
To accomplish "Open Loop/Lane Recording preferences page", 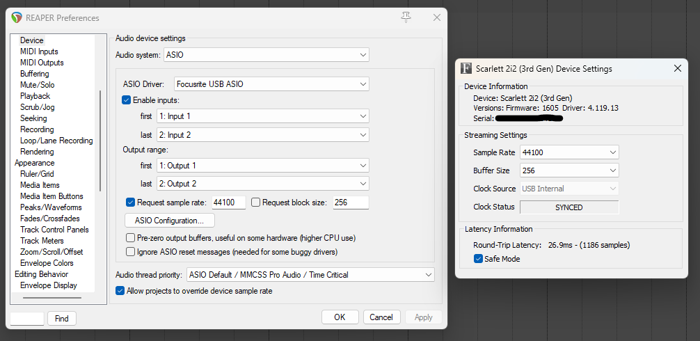I will point(56,141).
